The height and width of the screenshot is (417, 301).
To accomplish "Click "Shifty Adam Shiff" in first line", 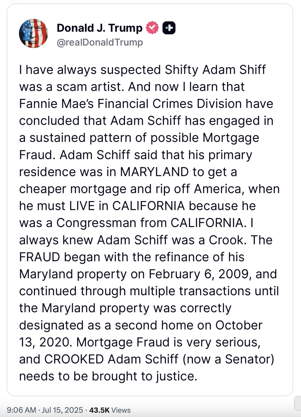I will (x=215, y=70).
